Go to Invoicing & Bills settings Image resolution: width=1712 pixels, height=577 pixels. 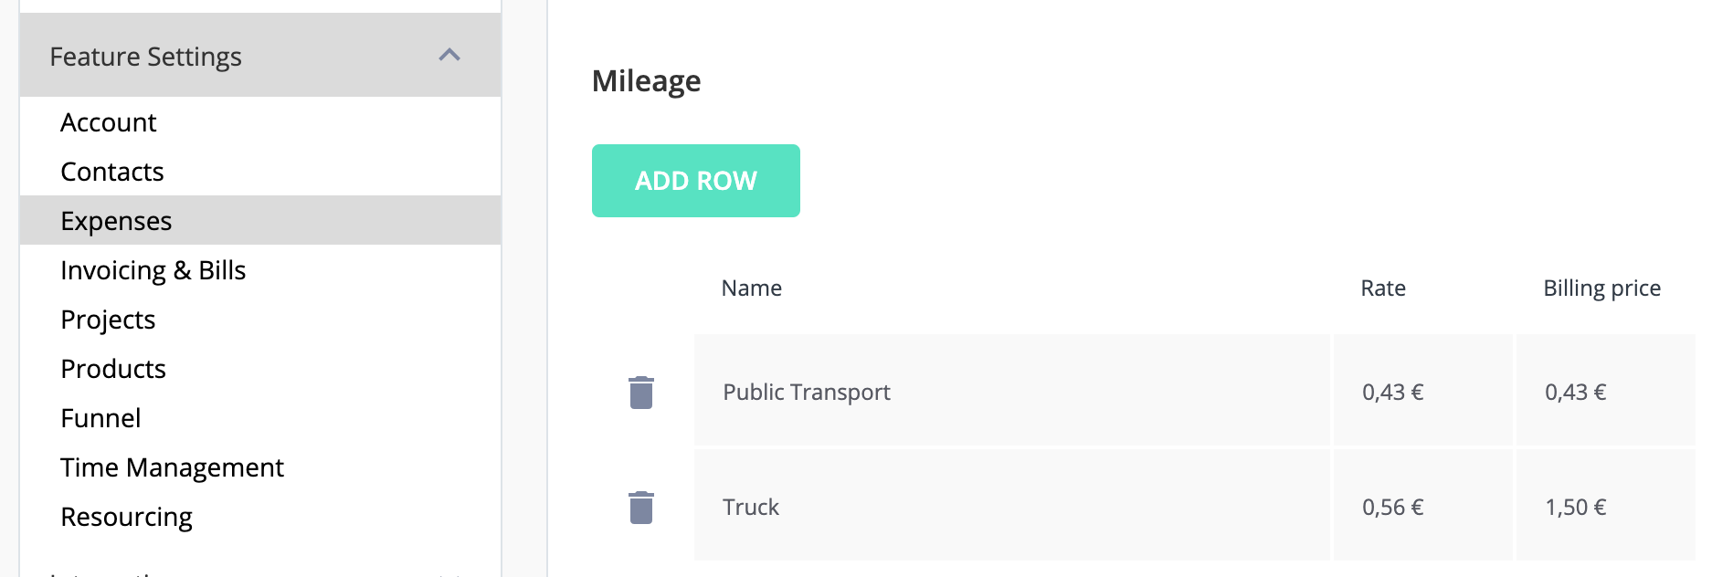coord(153,270)
